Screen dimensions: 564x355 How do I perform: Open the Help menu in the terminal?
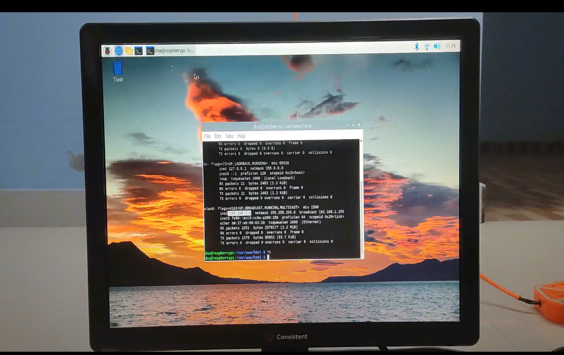tap(241, 136)
